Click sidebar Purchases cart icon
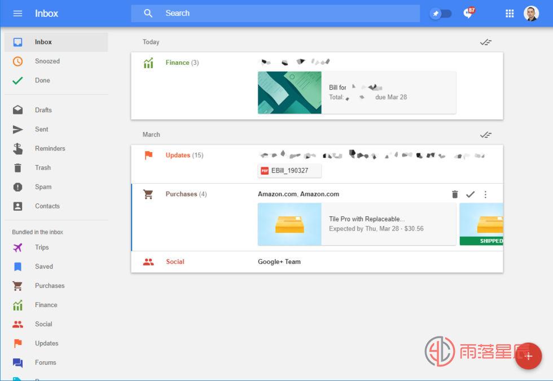 tap(17, 286)
